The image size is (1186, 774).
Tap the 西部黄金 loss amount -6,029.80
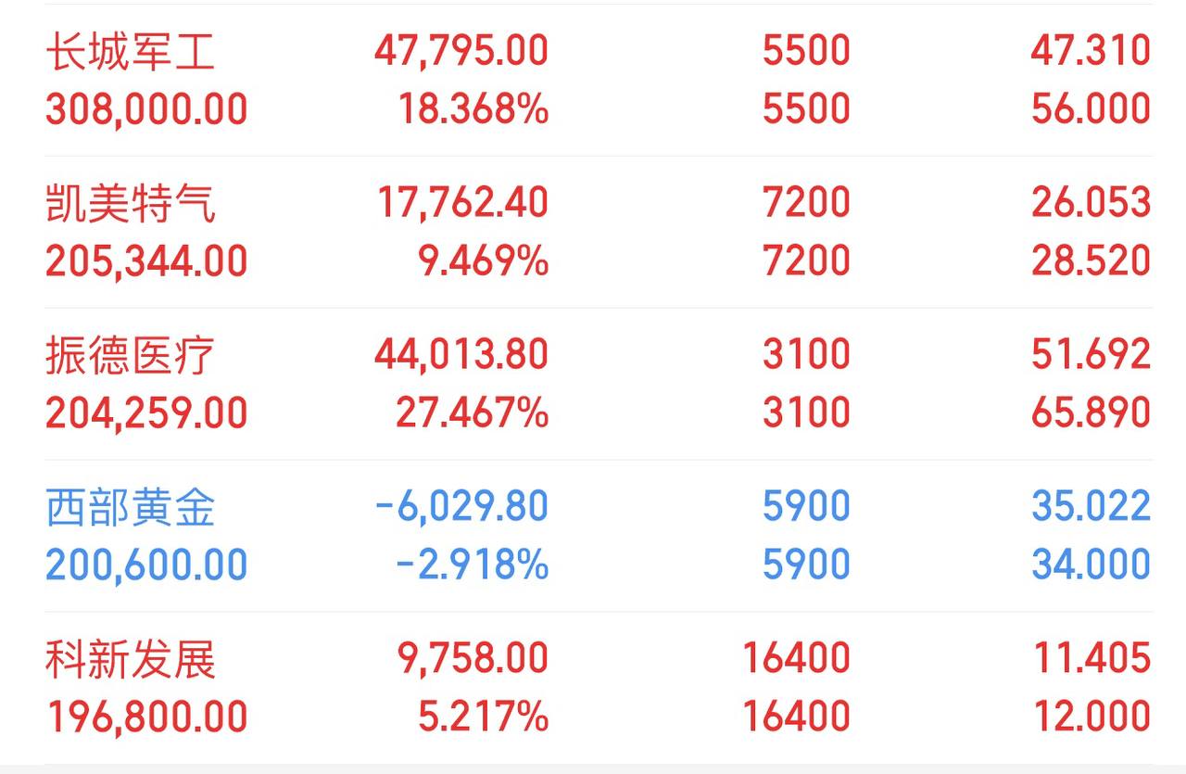pyautogui.click(x=461, y=506)
